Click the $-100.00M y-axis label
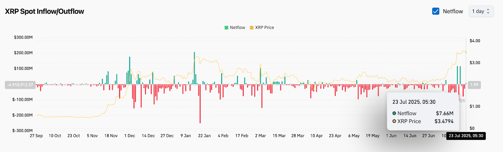Image resolution: width=503 pixels, height=152 pixels. click(x=22, y=100)
